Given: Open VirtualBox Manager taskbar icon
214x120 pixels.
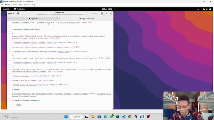Looking at the screenshot, I should click(136, 117).
